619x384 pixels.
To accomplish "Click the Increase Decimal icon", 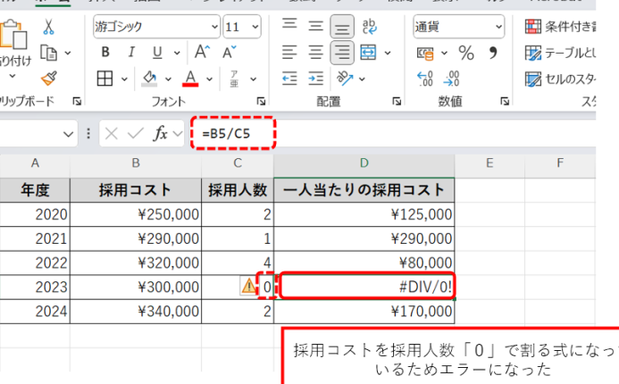I will [x=425, y=79].
